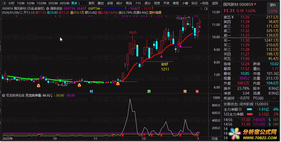Click the 10.21 price label
This screenshot has height=142, width=281.
pyautogui.click(x=133, y=33)
